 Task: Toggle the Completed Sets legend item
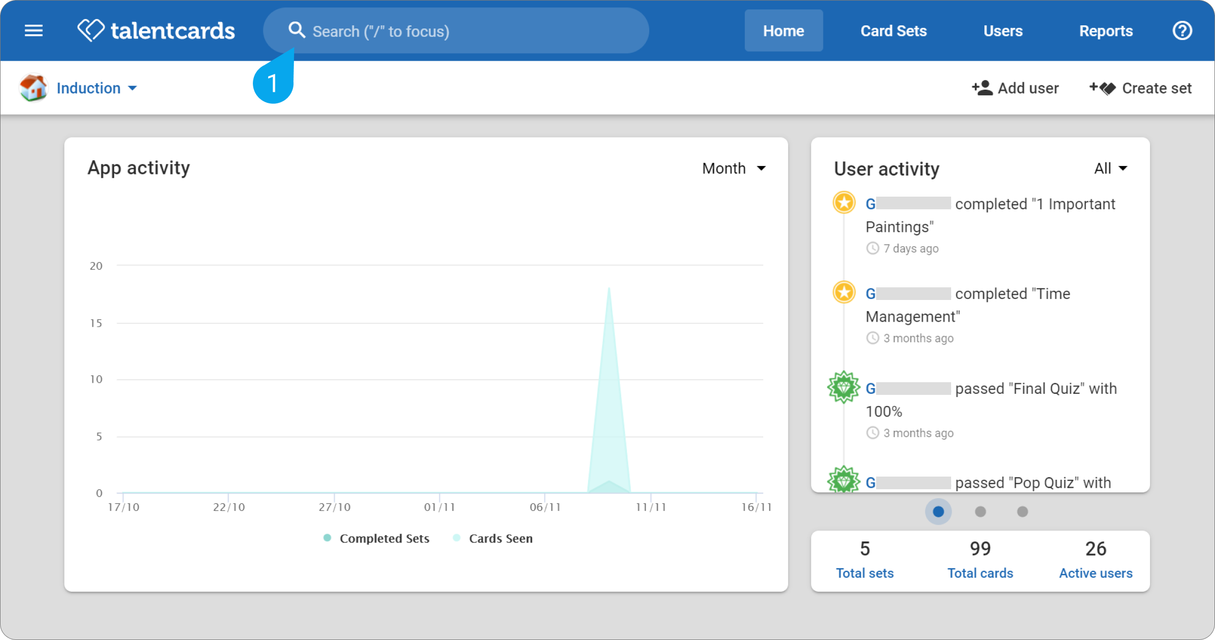[x=376, y=538]
